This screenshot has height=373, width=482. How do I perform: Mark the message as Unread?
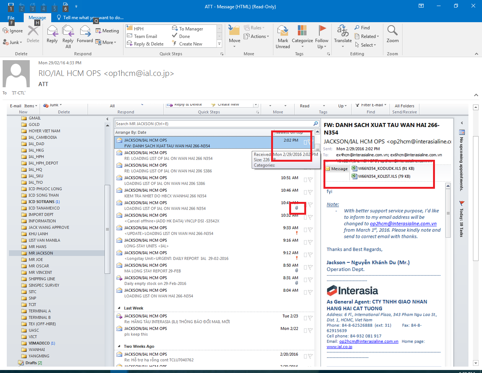pos(283,37)
